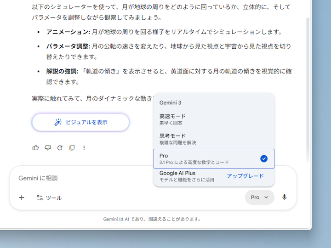
Task: Click the microphone voice input icon
Action: 285,197
